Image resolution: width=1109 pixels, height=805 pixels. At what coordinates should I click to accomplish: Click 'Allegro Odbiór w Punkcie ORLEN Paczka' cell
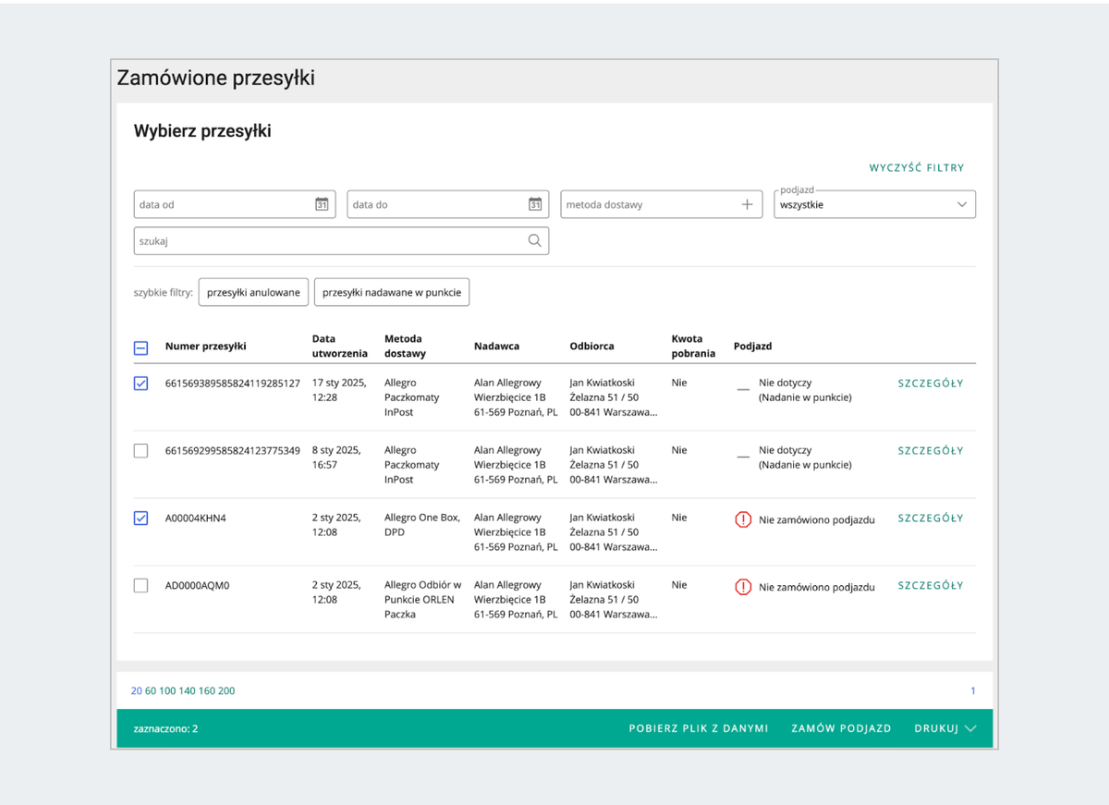(423, 600)
